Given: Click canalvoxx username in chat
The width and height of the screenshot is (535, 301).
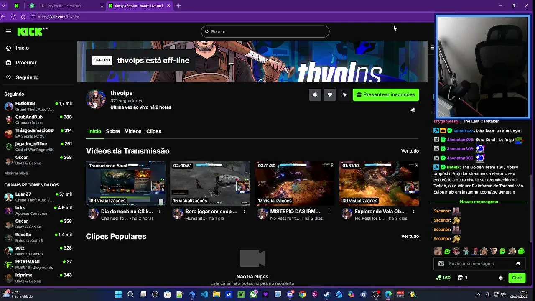Looking at the screenshot, I should tap(464, 130).
